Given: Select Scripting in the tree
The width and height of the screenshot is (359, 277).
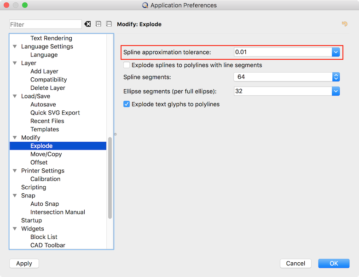Looking at the screenshot, I should click(x=34, y=187).
